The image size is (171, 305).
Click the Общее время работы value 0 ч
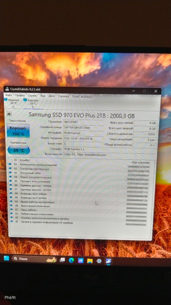144,145
